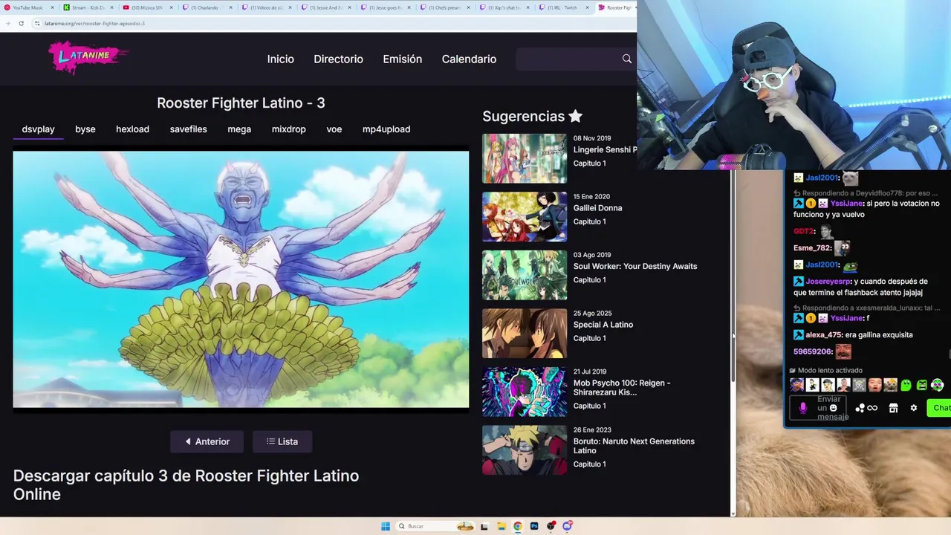Screen dimensions: 951x535
Task: Open Task View on the taskbar
Action: tap(484, 526)
